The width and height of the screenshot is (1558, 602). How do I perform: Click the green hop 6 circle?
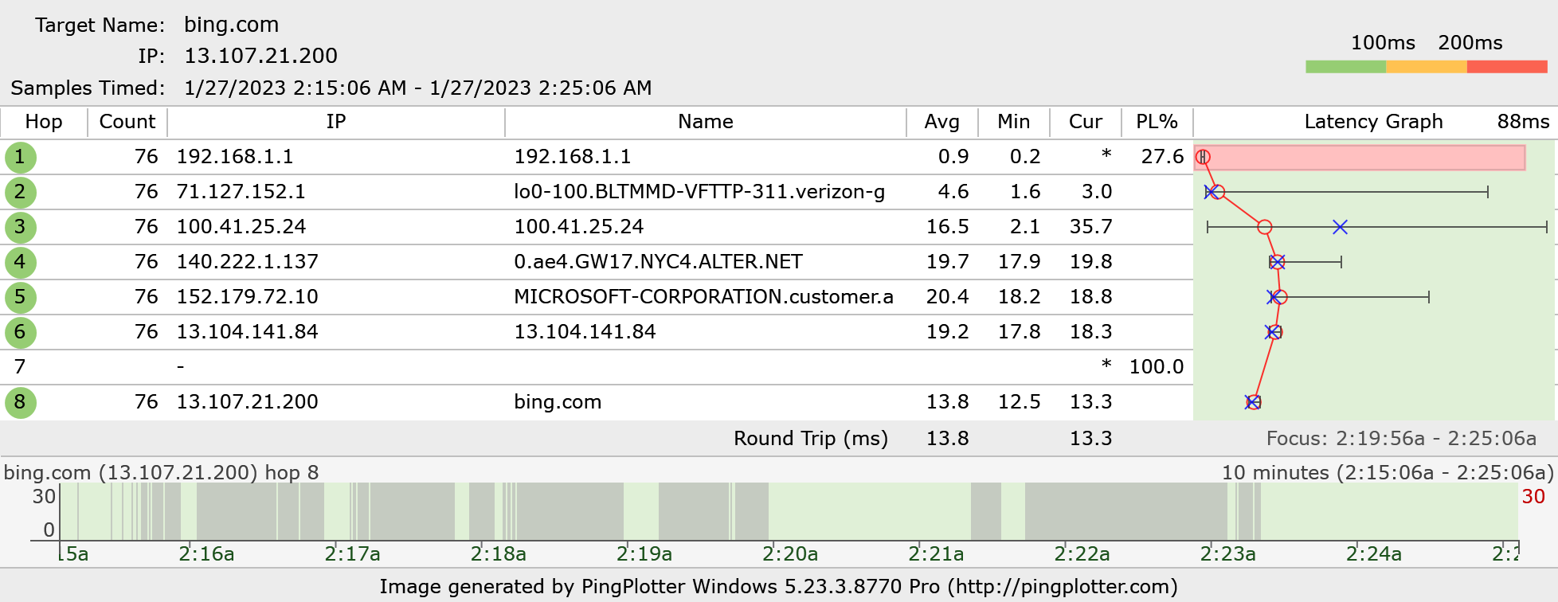point(20,332)
